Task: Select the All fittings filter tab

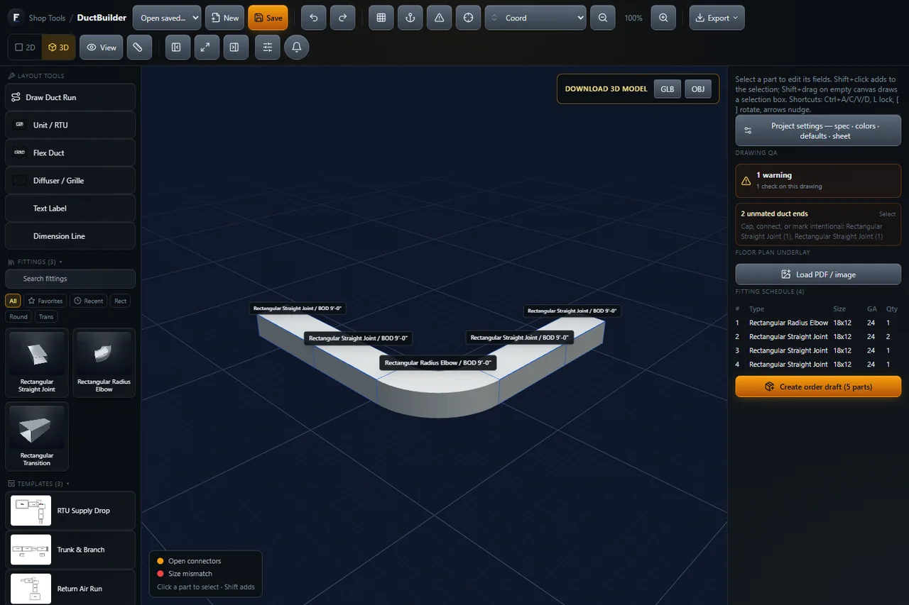Action: (13, 301)
